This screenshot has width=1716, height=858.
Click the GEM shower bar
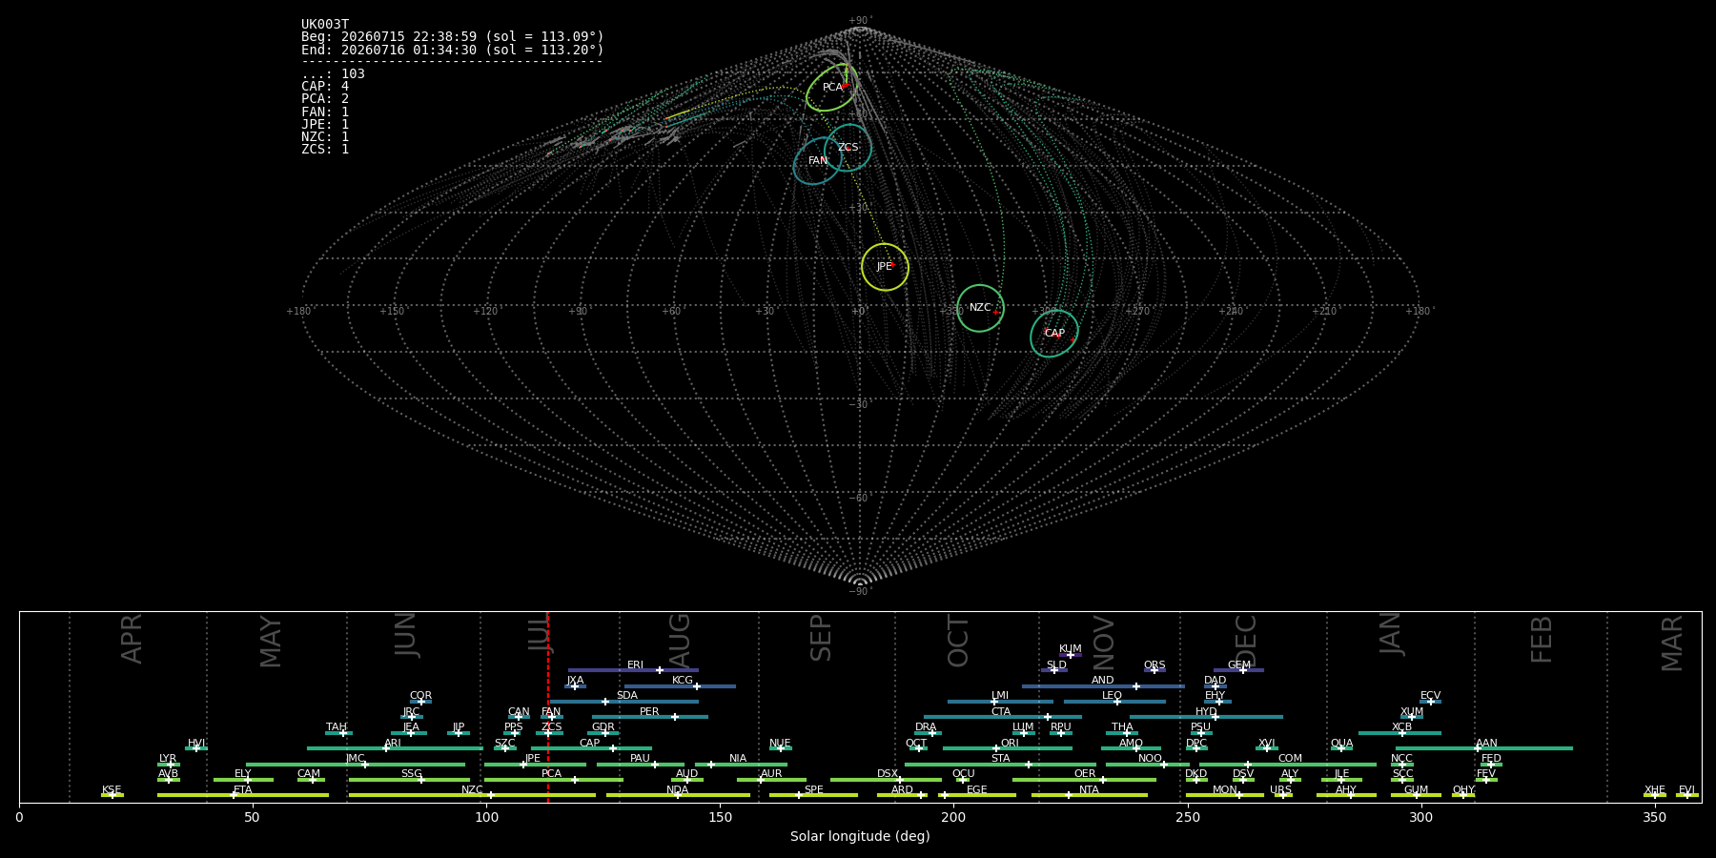[1238, 670]
